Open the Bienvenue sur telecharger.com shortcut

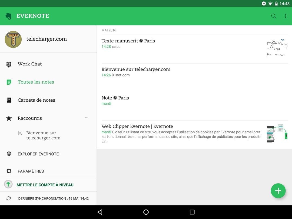43,135
